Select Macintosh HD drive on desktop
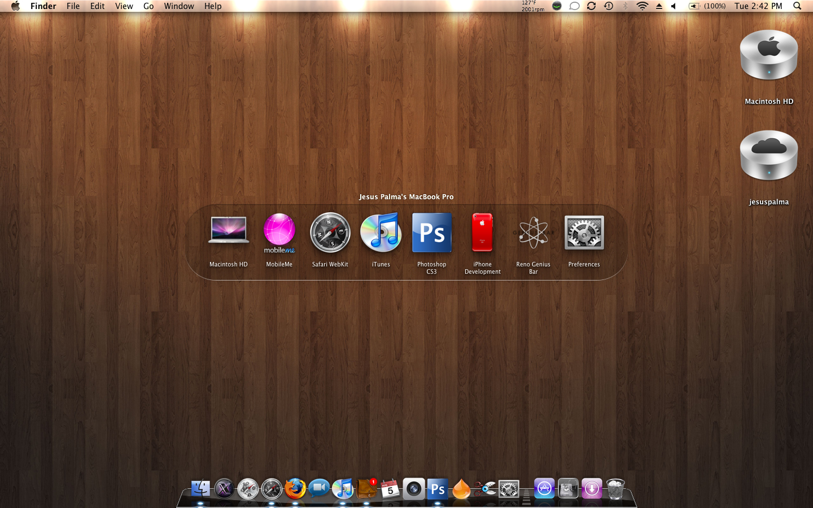Image resolution: width=813 pixels, height=508 pixels. (769, 56)
